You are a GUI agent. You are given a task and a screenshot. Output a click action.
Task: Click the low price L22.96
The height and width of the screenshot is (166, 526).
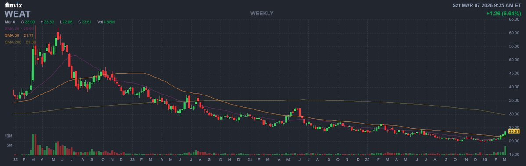click(x=66, y=22)
